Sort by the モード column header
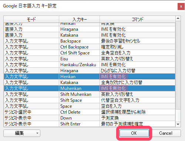This screenshot has width=185, height=141. [x=31, y=19]
